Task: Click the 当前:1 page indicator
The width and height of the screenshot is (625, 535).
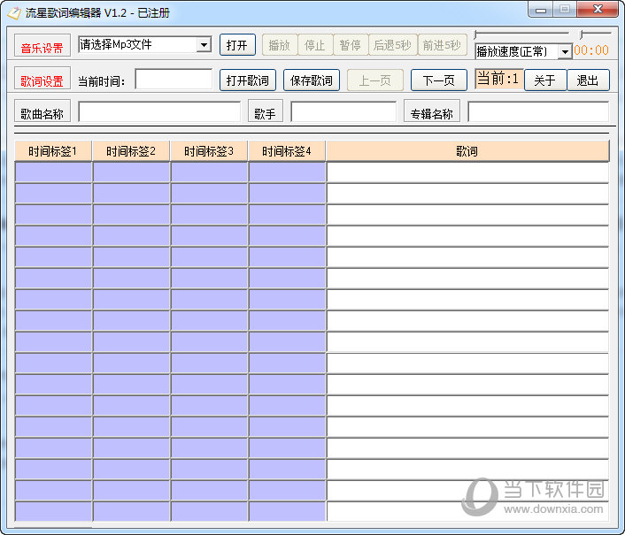Action: coord(498,79)
